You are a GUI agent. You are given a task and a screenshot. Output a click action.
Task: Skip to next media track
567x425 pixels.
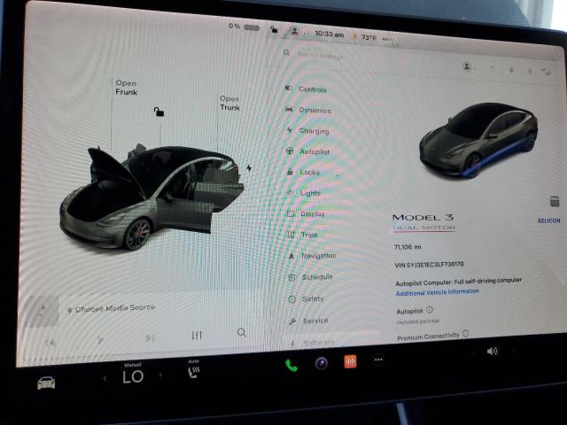150,338
